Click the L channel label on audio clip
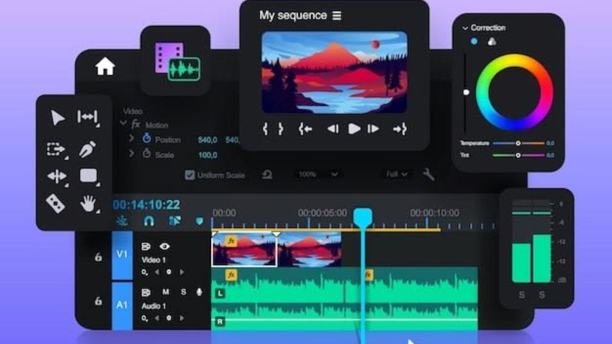Image resolution: width=612 pixels, height=344 pixels. [220, 294]
